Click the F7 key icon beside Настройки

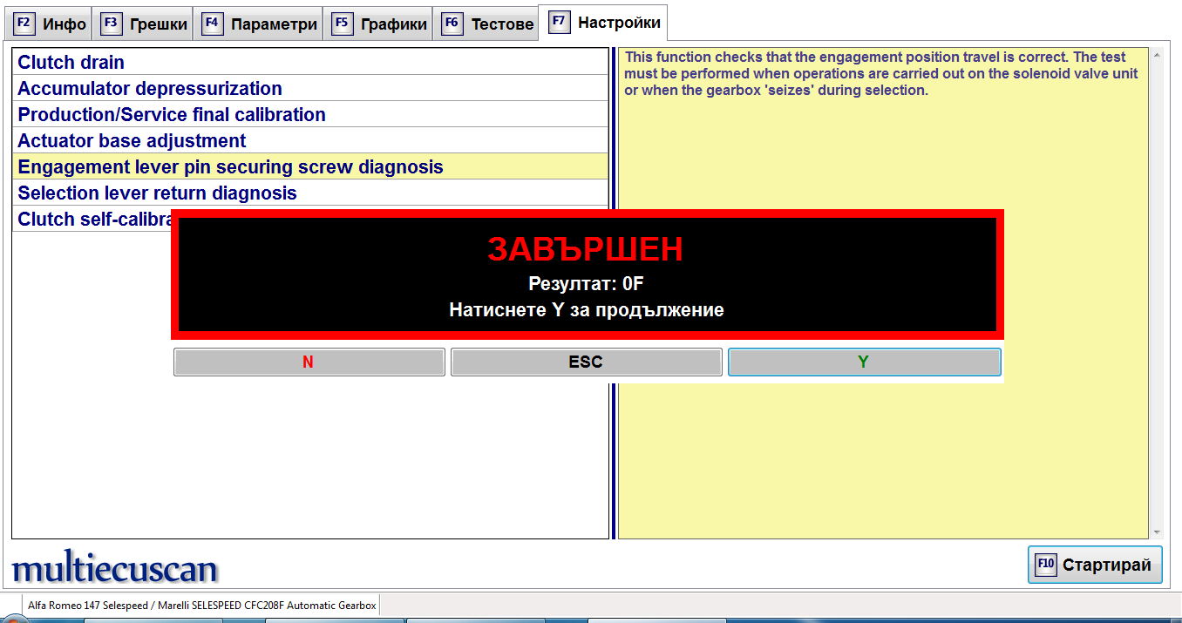[559, 23]
